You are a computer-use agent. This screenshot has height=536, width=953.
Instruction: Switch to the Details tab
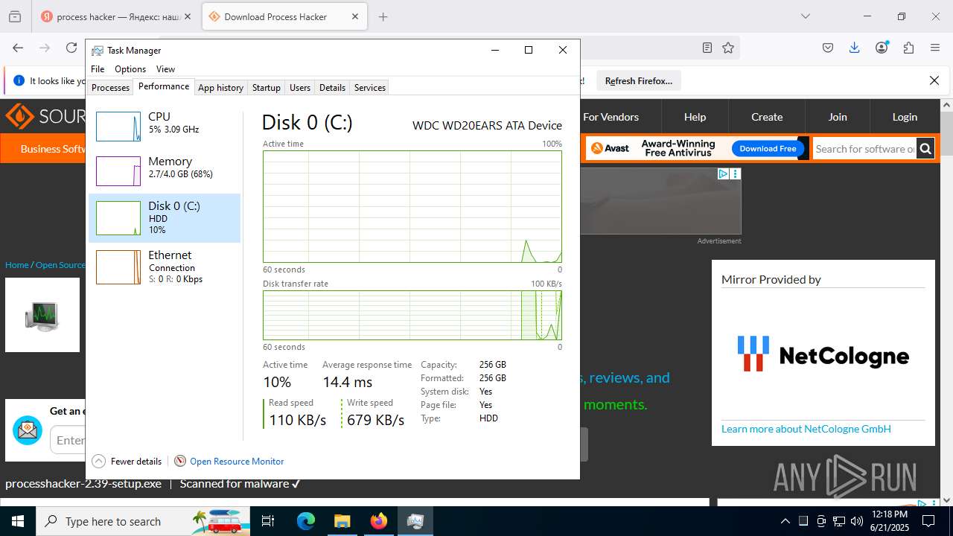pyautogui.click(x=332, y=87)
